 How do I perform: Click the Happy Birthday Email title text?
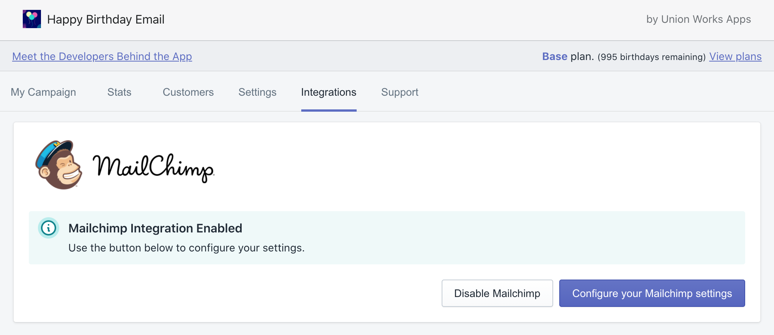(x=105, y=19)
